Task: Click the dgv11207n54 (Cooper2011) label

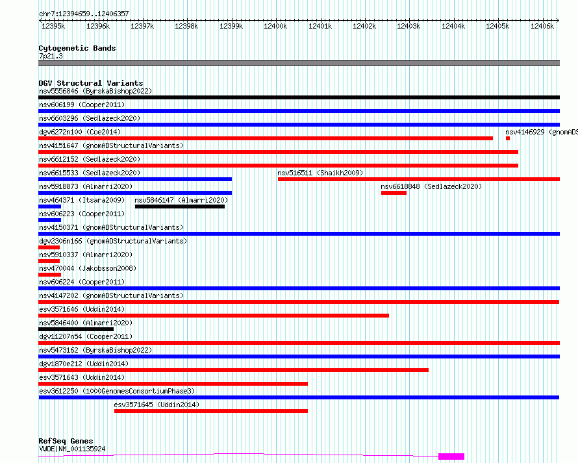Action: [x=86, y=336]
